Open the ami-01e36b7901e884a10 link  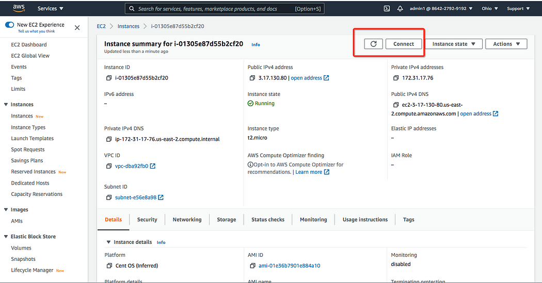pyautogui.click(x=289, y=265)
